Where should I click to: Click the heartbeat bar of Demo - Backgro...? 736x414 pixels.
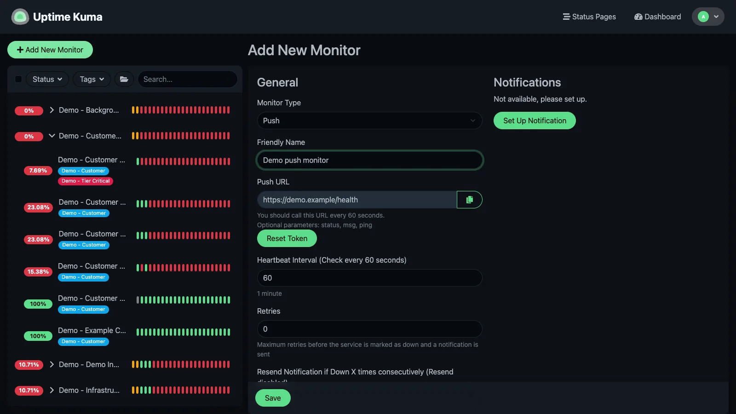(181, 110)
